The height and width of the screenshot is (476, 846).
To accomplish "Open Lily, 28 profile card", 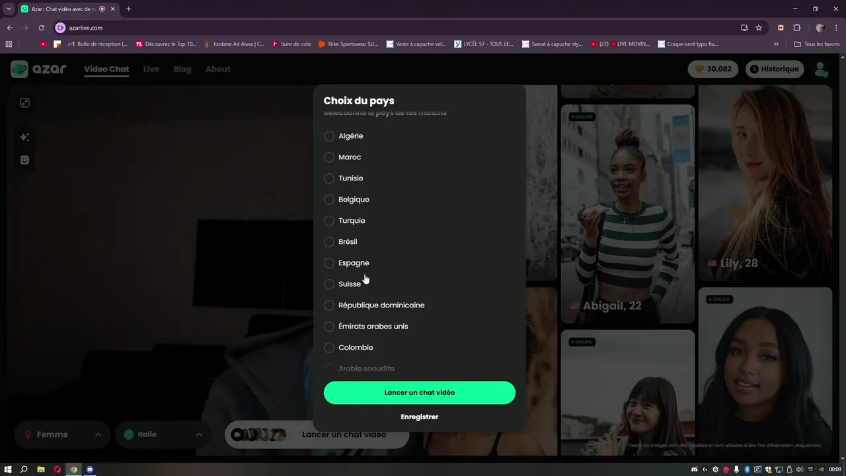I will coord(765,184).
